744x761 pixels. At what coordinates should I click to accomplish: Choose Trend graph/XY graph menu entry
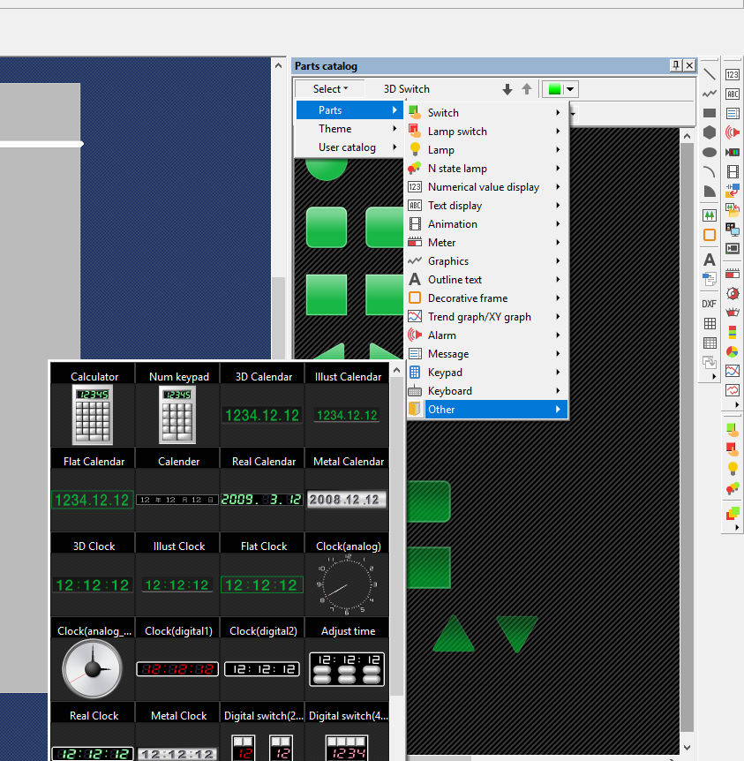pos(487,316)
